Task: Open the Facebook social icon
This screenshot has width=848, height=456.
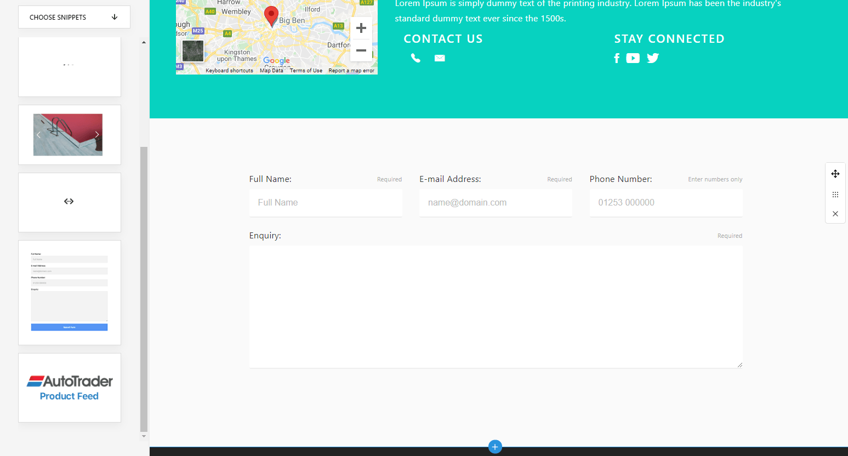Action: click(x=617, y=58)
